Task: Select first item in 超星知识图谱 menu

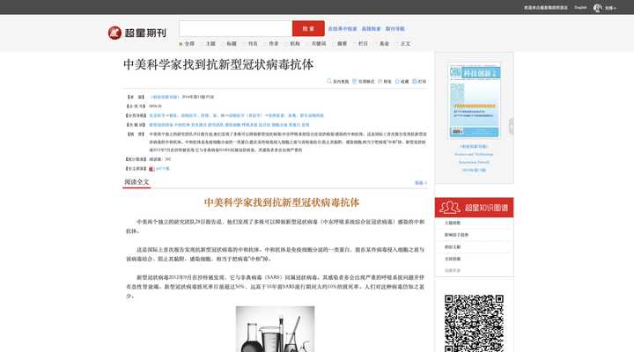Action: tap(453, 223)
